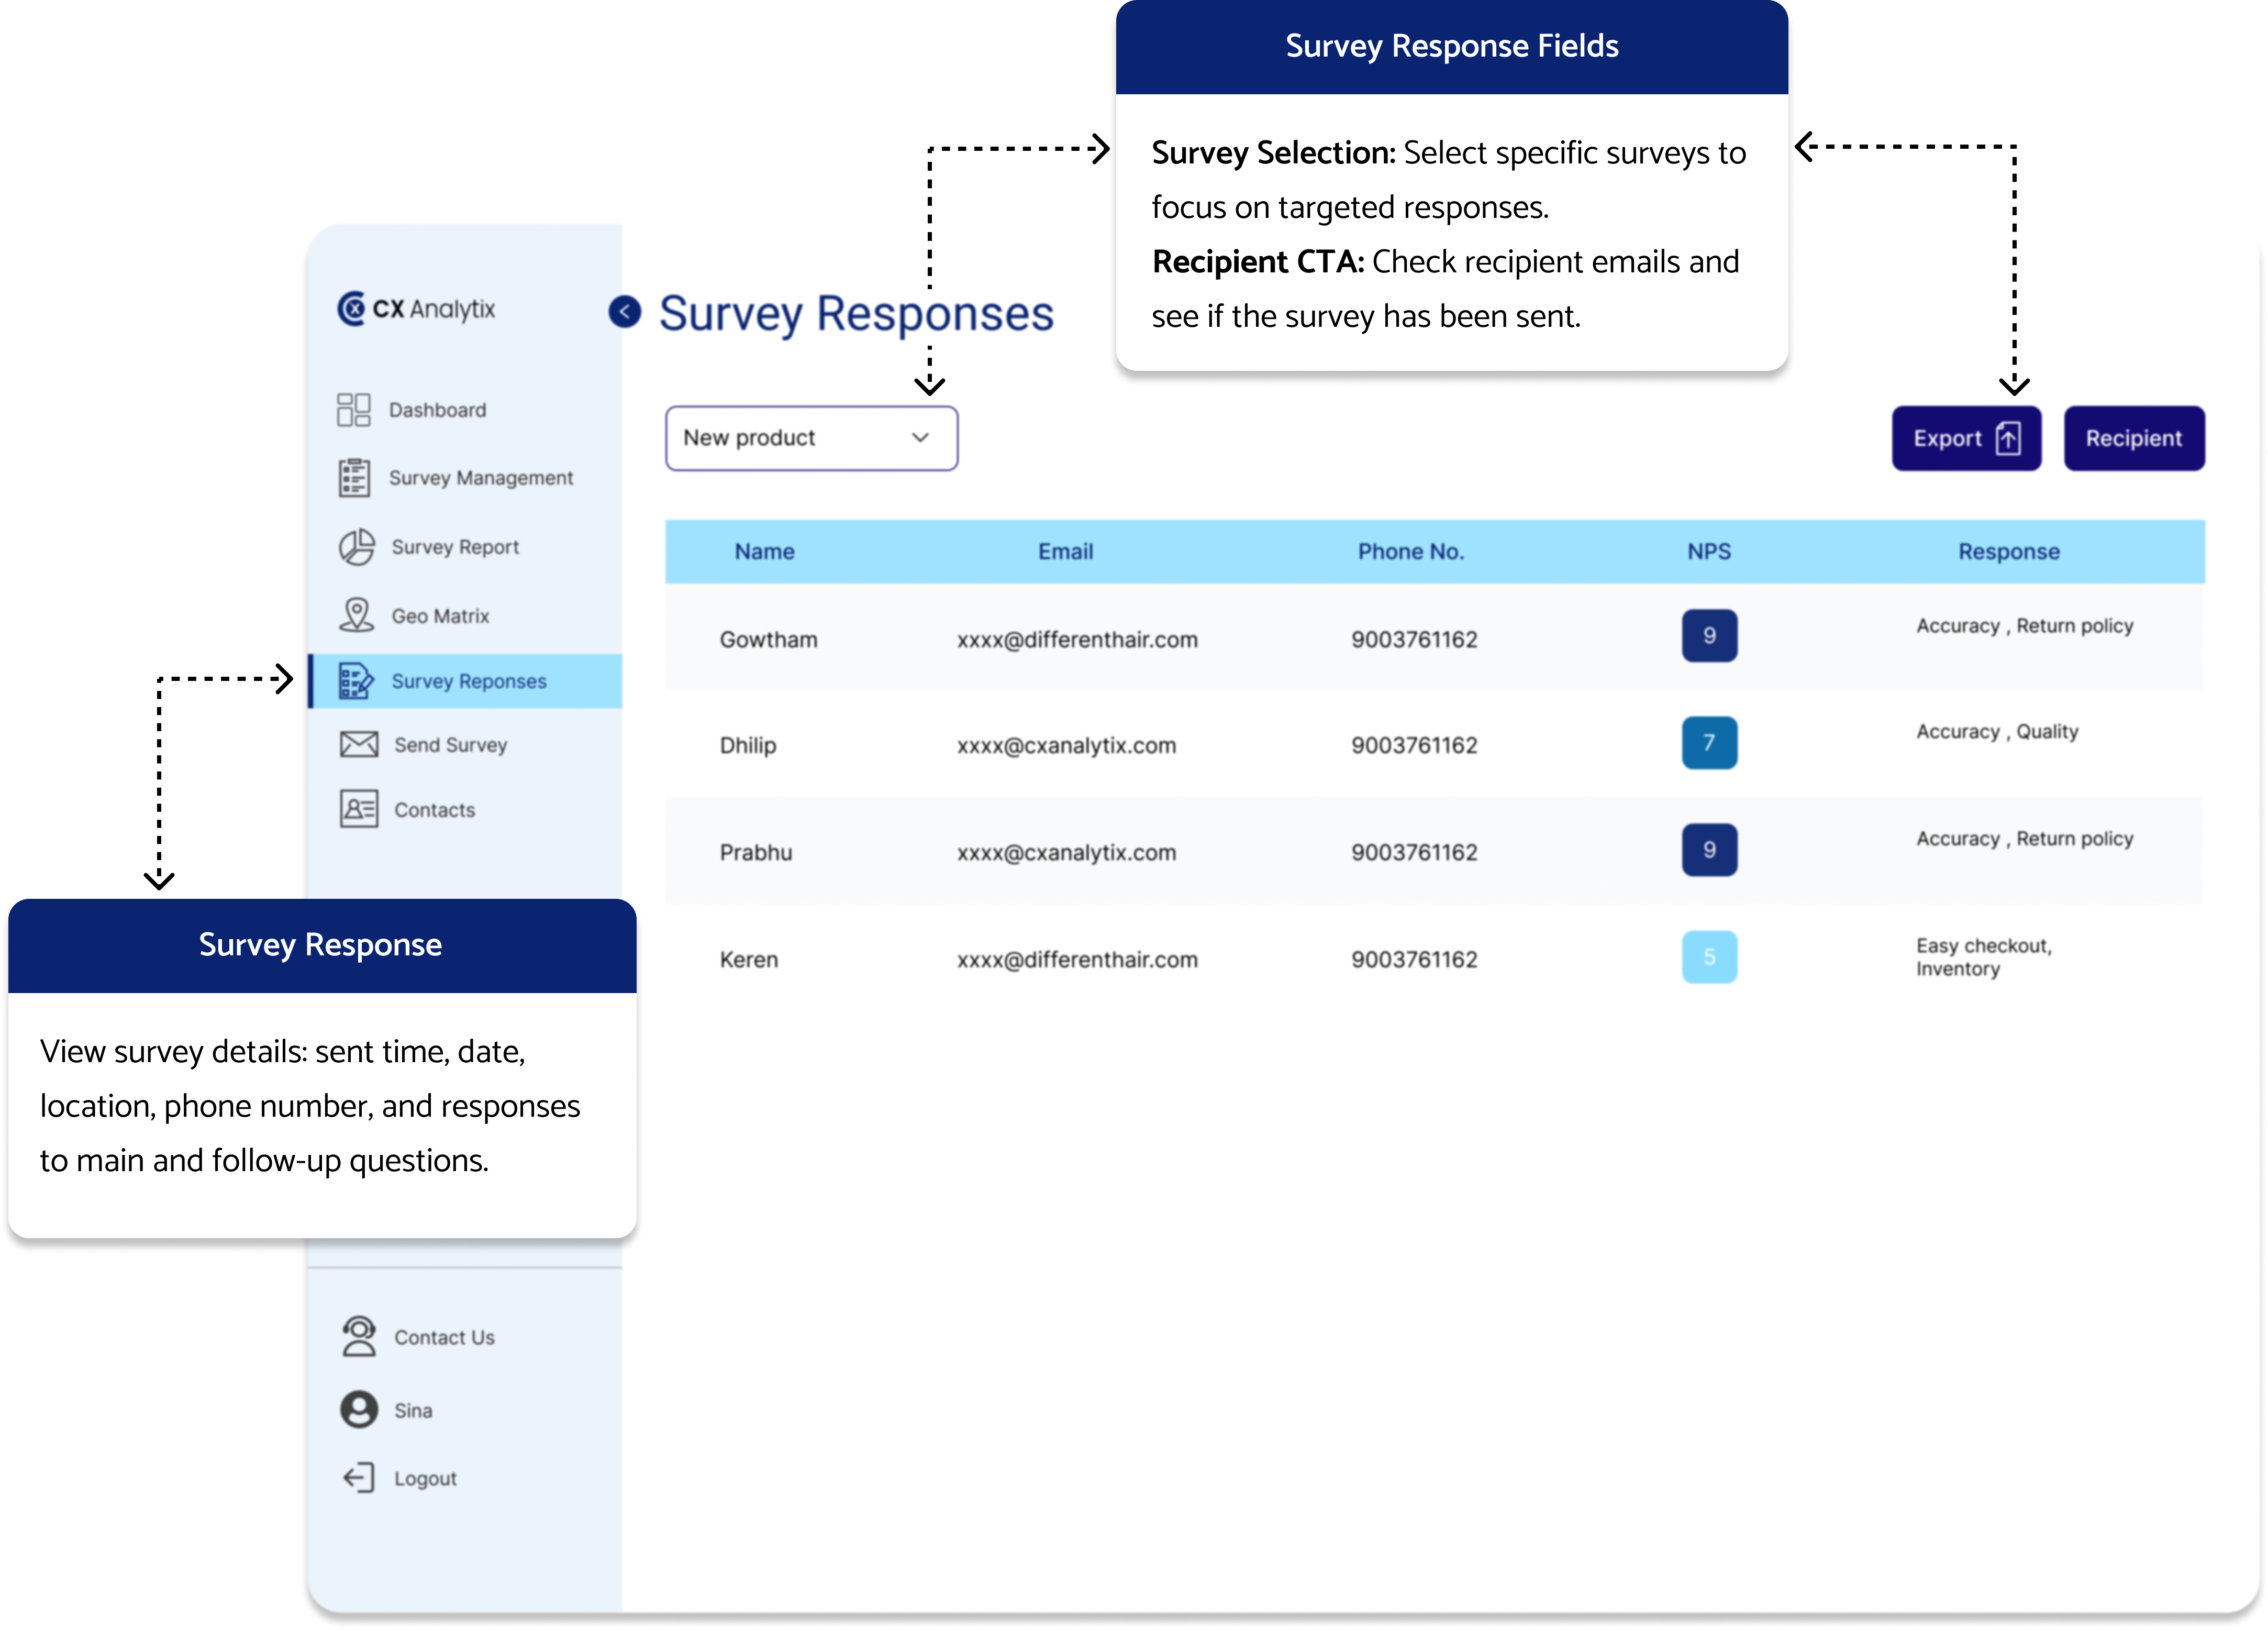
Task: Select the name Prabhu
Action: point(756,853)
